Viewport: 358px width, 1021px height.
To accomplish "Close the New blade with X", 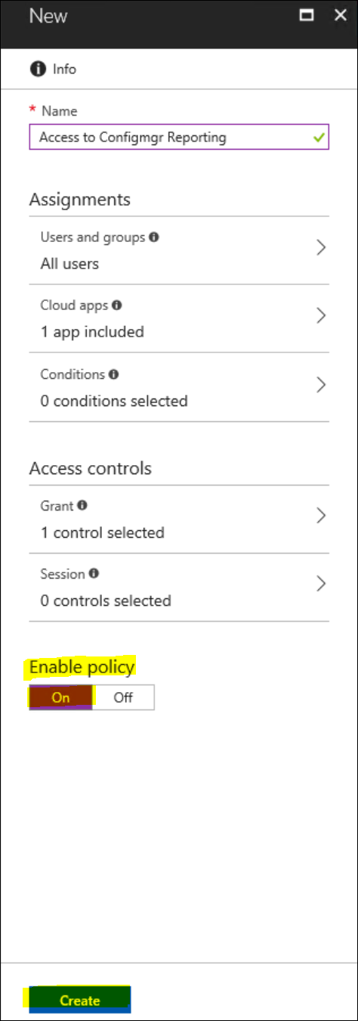I will tap(340, 15).
